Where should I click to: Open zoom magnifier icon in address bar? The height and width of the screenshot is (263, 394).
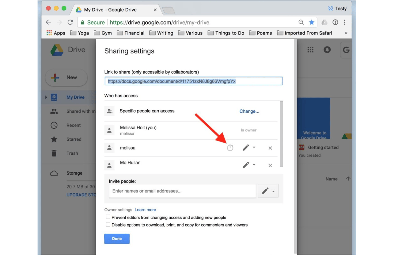301,22
